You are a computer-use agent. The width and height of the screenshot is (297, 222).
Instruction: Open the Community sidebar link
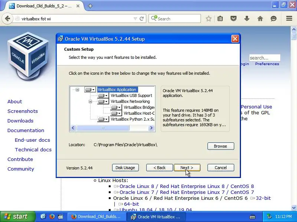[21, 169]
